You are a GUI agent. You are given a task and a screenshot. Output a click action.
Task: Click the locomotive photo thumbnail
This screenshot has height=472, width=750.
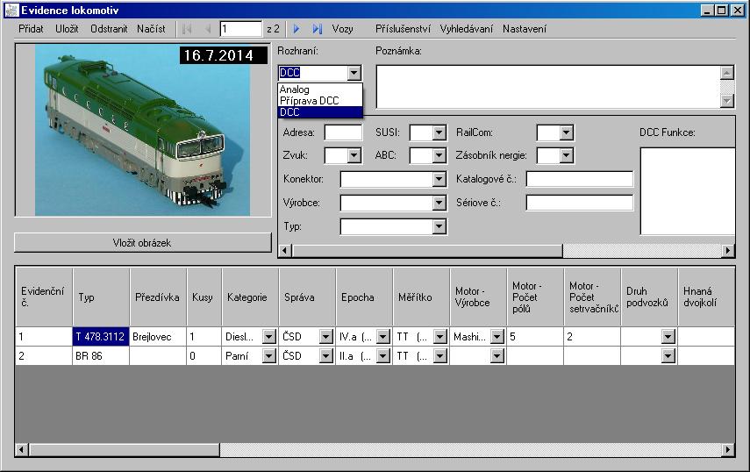pyautogui.click(x=142, y=130)
